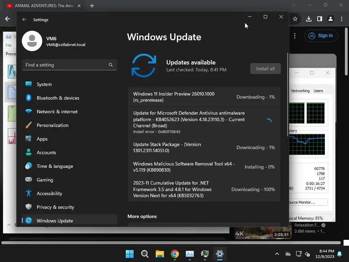Click the Settings back arrow
The image size is (349, 262).
coord(25,19)
